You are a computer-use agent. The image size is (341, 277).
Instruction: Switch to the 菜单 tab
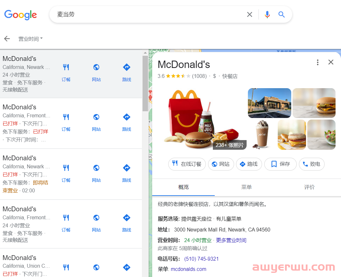point(246,187)
